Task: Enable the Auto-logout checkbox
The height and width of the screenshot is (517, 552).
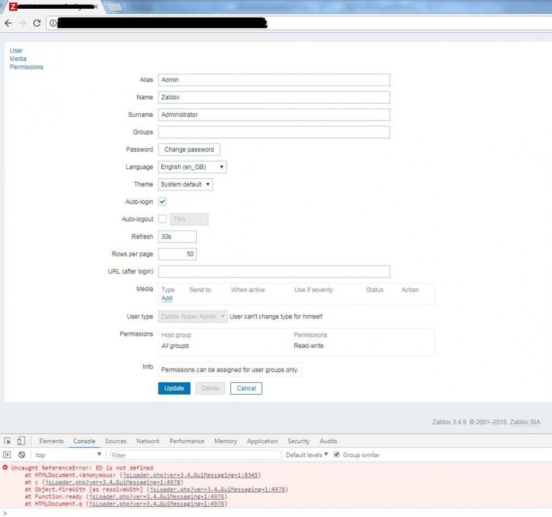Action: pyautogui.click(x=162, y=219)
